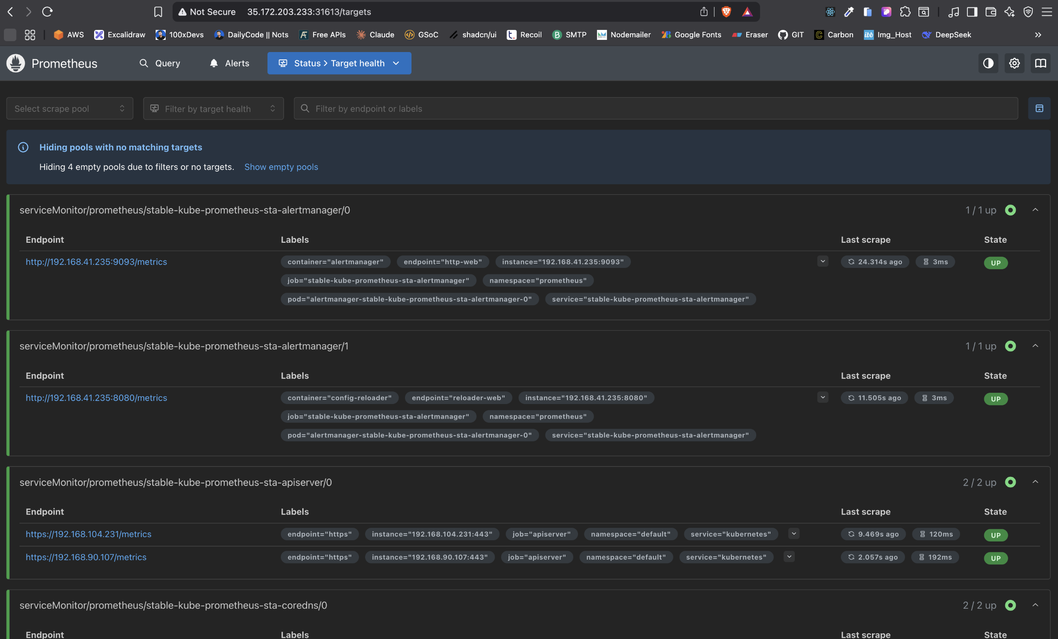The height and width of the screenshot is (639, 1058).
Task: Open the documentation book icon
Action: (x=1040, y=63)
